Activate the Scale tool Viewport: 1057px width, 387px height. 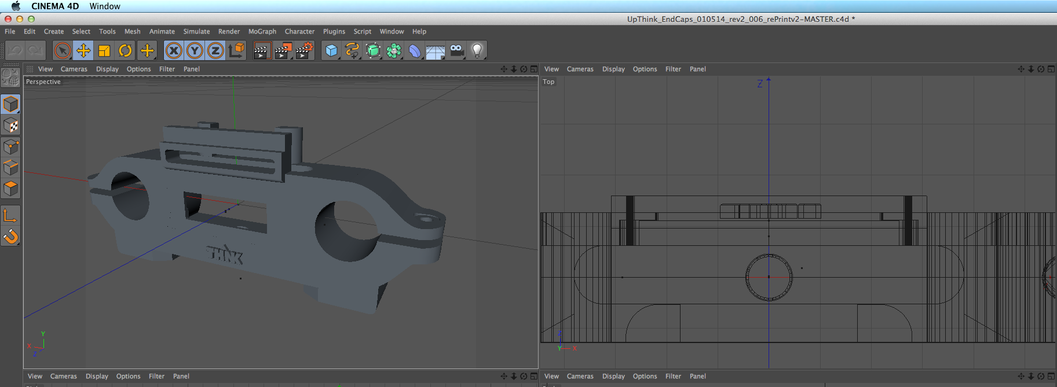pyautogui.click(x=104, y=51)
